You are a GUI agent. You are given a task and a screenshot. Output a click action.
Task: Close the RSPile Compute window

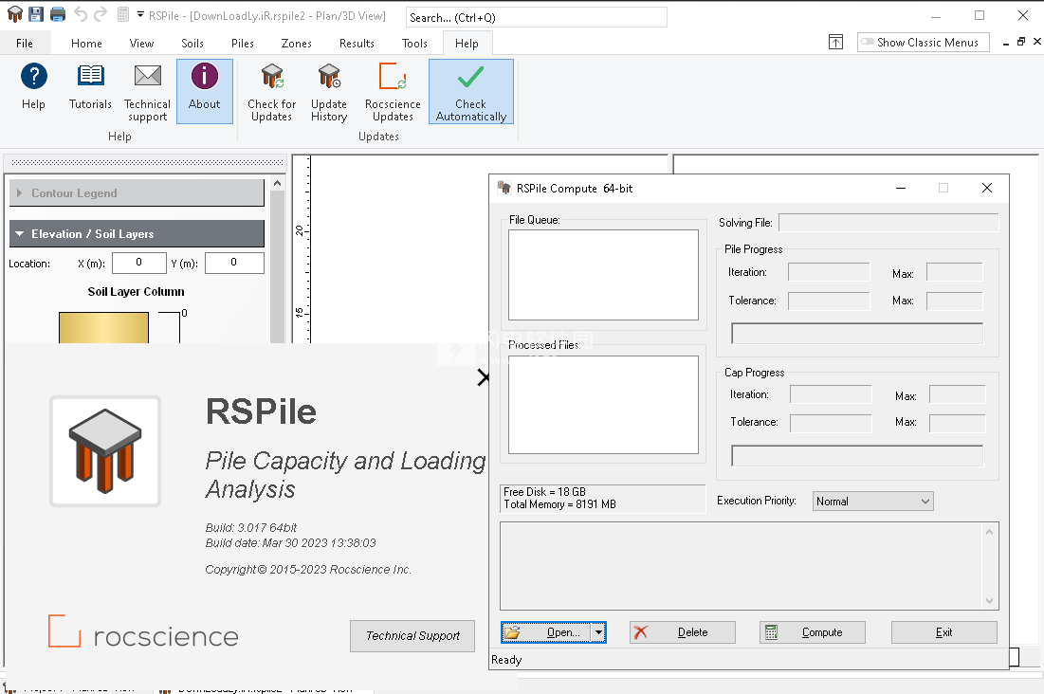[x=987, y=189]
